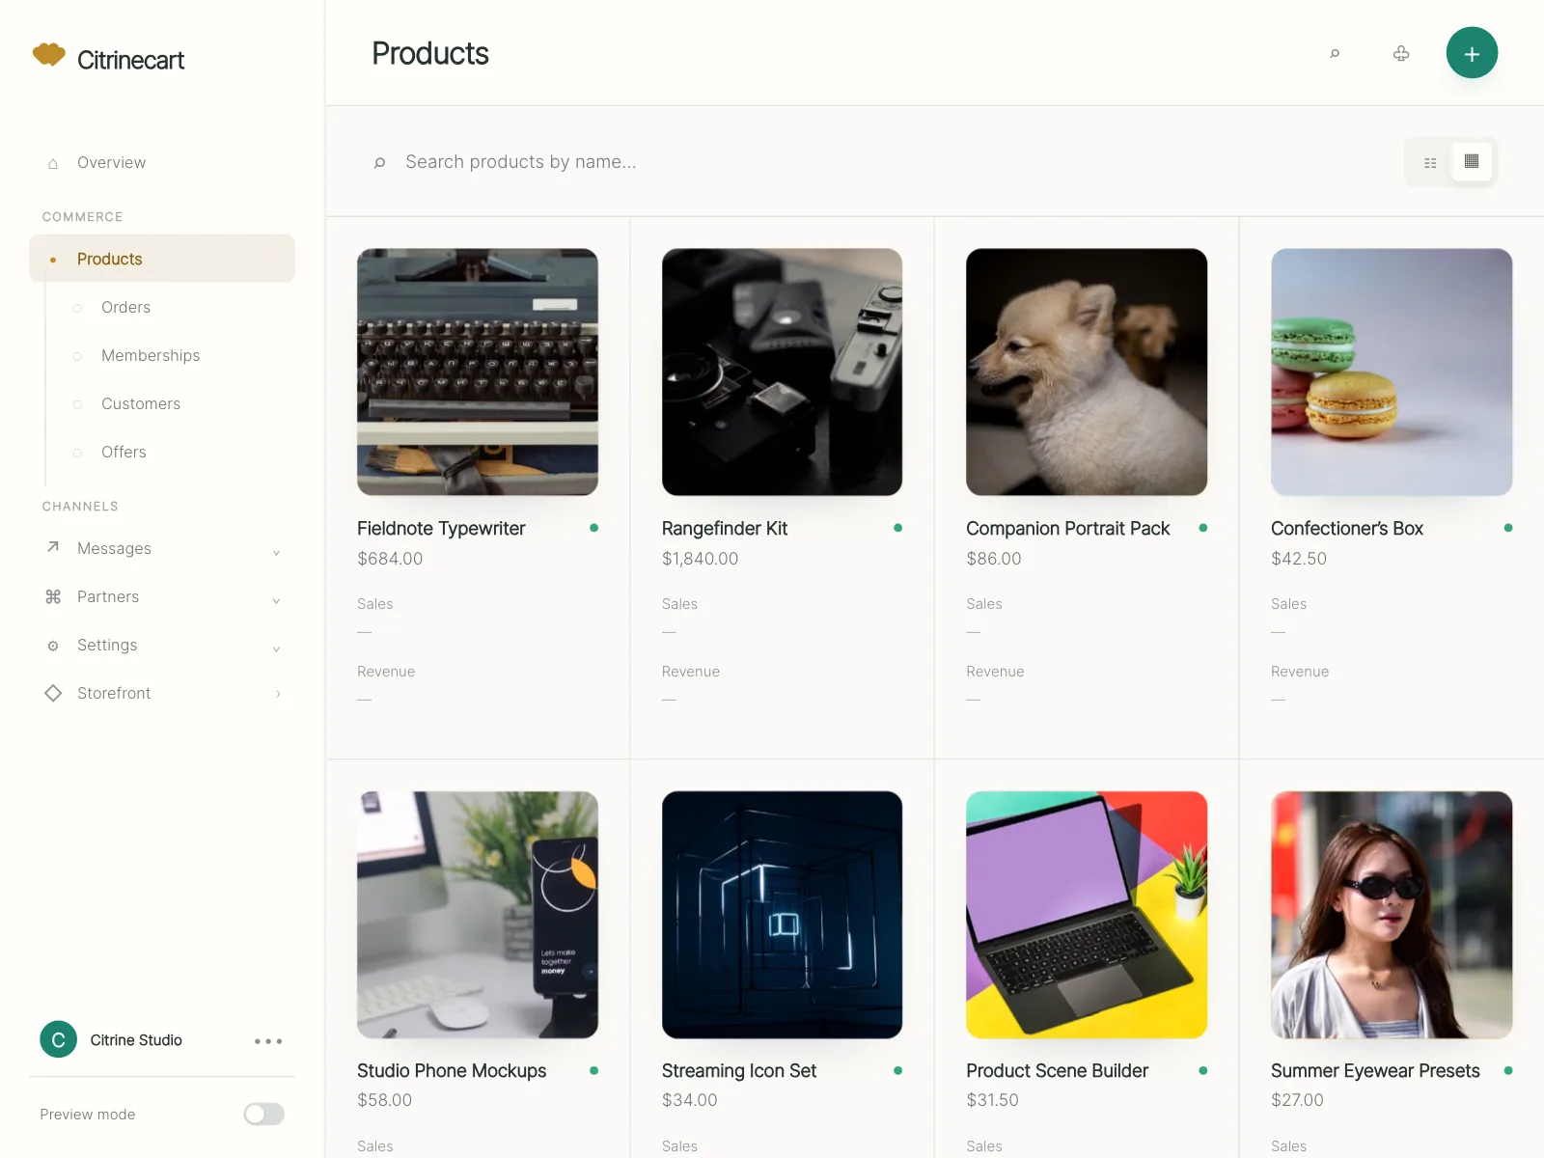1544x1158 pixels.
Task: Click Confectioner's Box product title
Action: [1347, 528]
